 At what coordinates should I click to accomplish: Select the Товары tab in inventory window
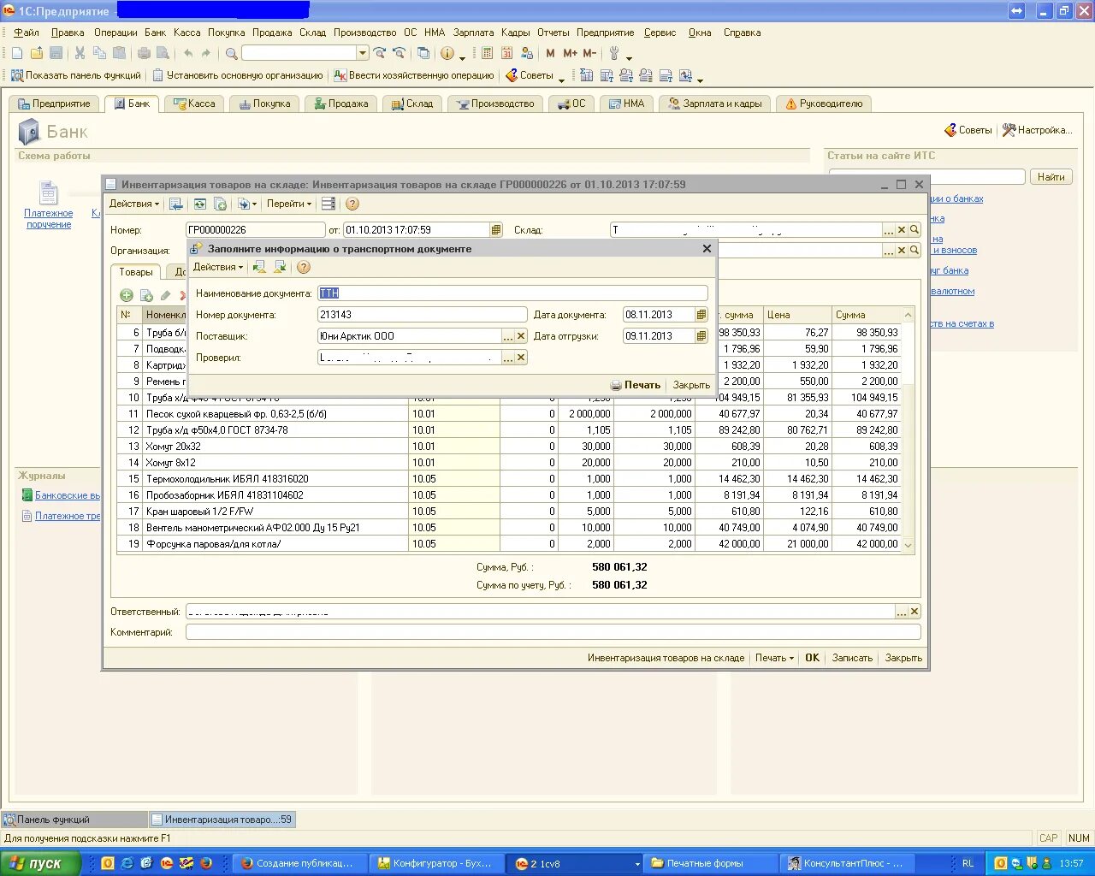tap(136, 272)
